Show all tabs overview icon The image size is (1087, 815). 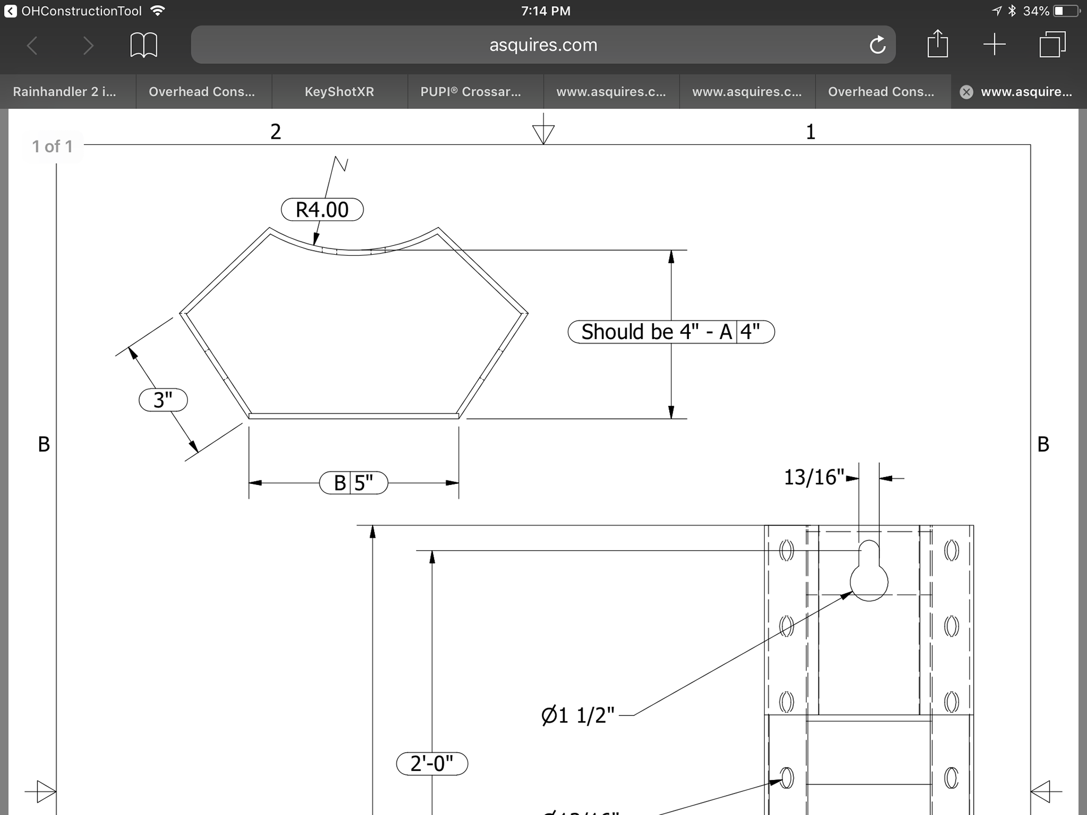click(x=1052, y=44)
